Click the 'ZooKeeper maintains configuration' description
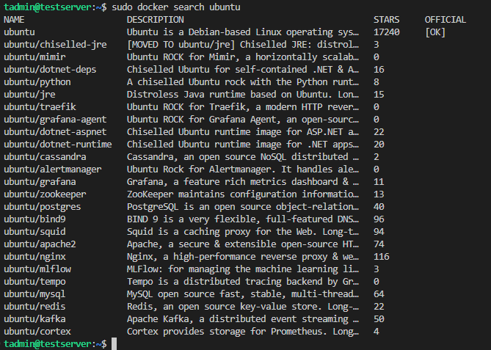Screen dimensions: 491x350 [x=243, y=194]
